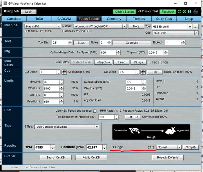The height and width of the screenshot is (172, 203).
Task: Expand the Haas VF-3 machine dropdown
Action: coord(59,26)
